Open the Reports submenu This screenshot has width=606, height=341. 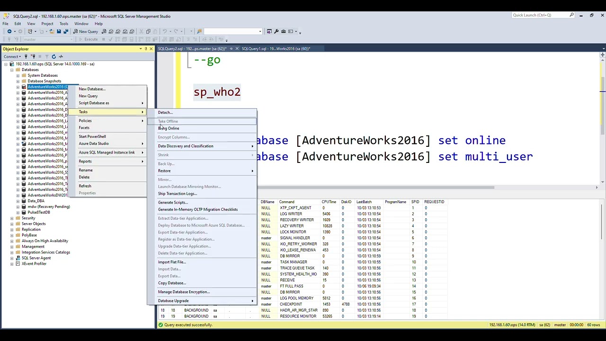point(108,161)
